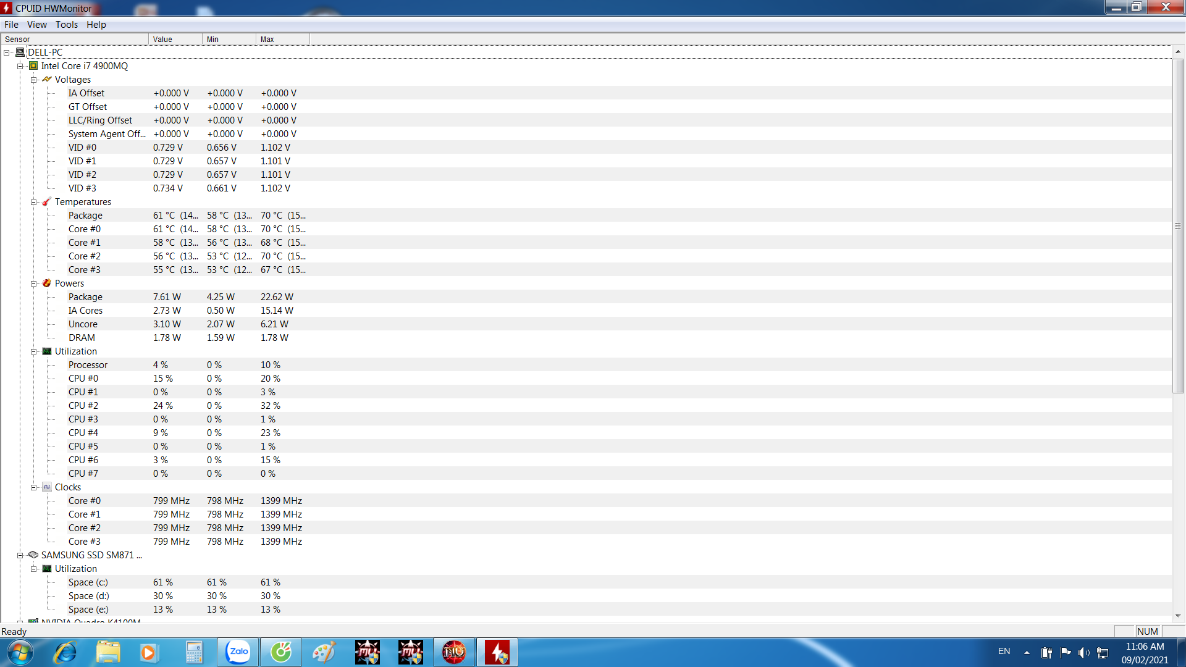Screen dimensions: 1186x667
Task: Open the Tools menu
Action: pos(67,25)
